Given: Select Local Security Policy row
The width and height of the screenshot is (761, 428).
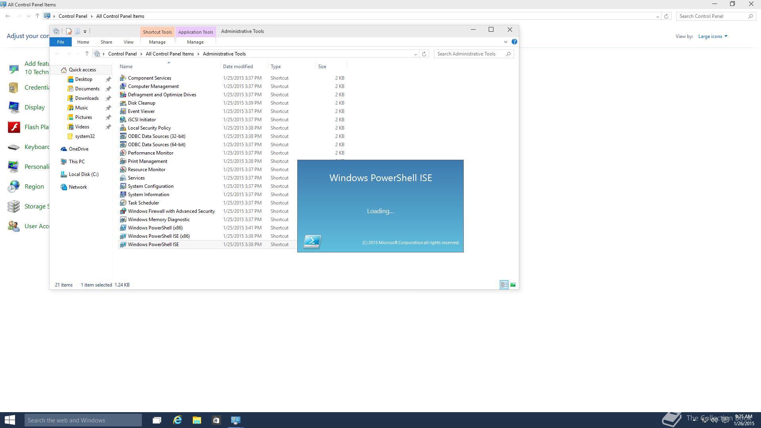Looking at the screenshot, I should tap(232, 128).
